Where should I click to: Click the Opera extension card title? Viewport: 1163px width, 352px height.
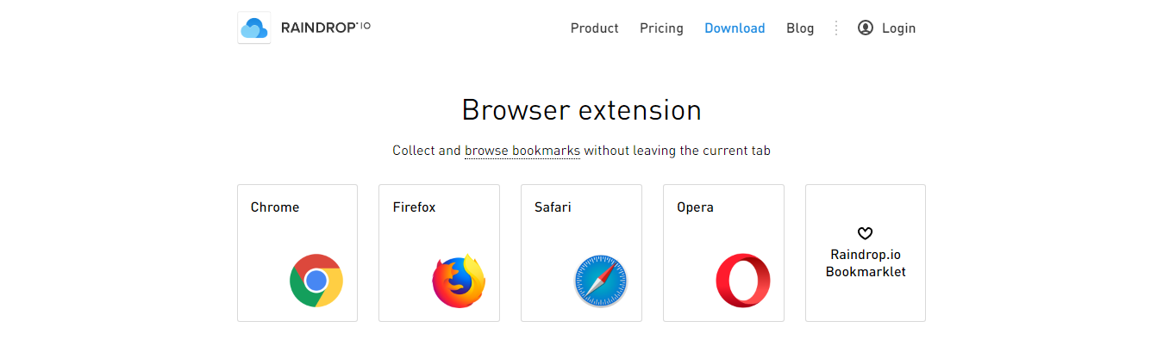(x=695, y=207)
